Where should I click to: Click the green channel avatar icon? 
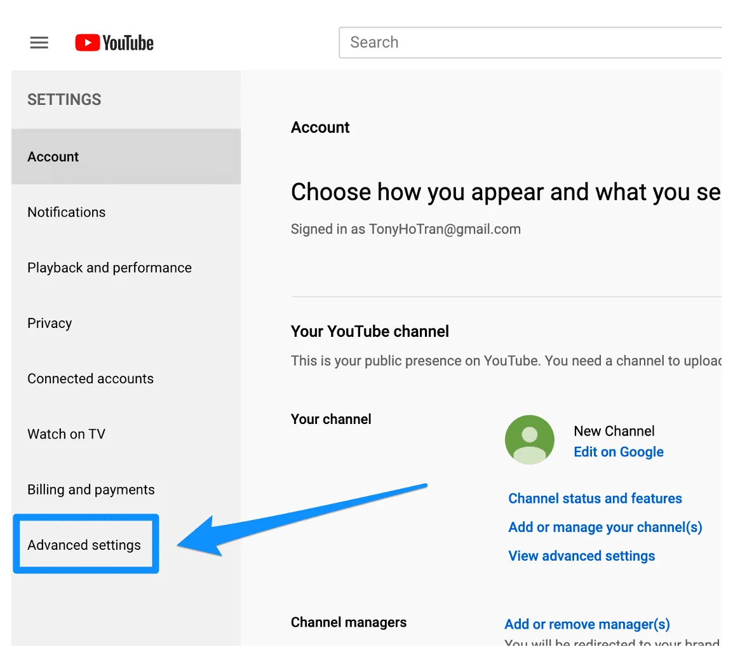pyautogui.click(x=529, y=440)
